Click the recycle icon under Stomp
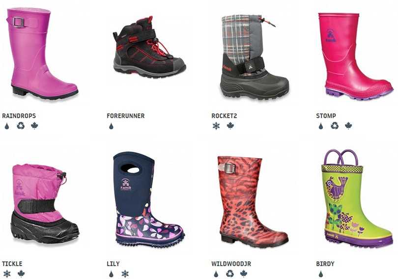This screenshot has height=279, width=398. click(x=335, y=126)
